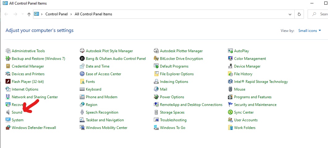
Task: Open Network and Sharing Center icon
Action: pos(8,97)
